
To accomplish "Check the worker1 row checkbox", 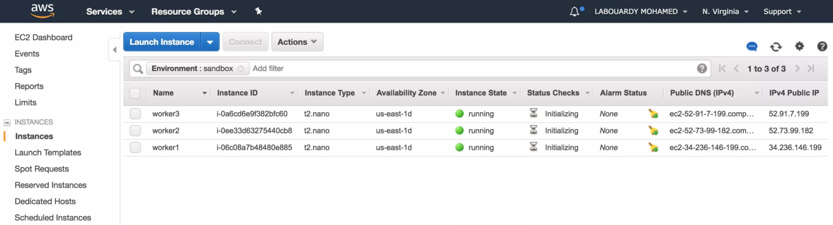I will click(135, 148).
